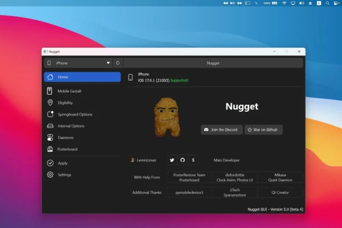
Task: Open Springboard Options page
Action: tap(82, 114)
